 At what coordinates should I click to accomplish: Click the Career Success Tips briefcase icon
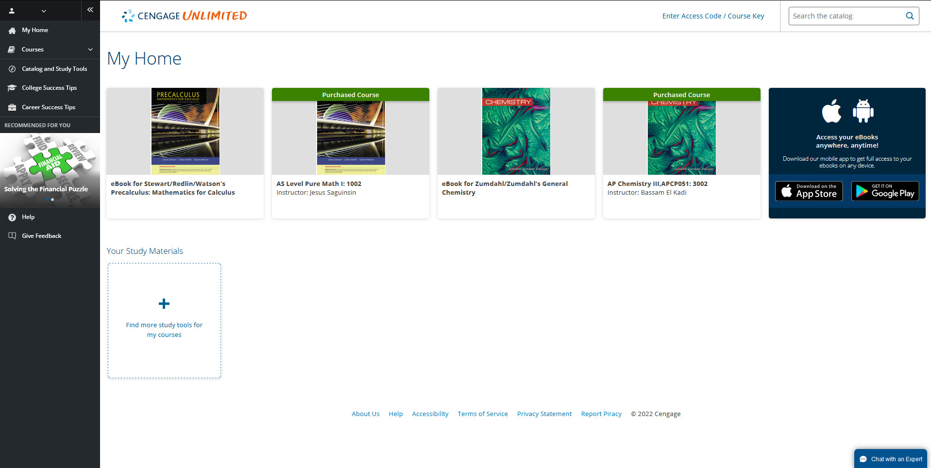coord(12,107)
